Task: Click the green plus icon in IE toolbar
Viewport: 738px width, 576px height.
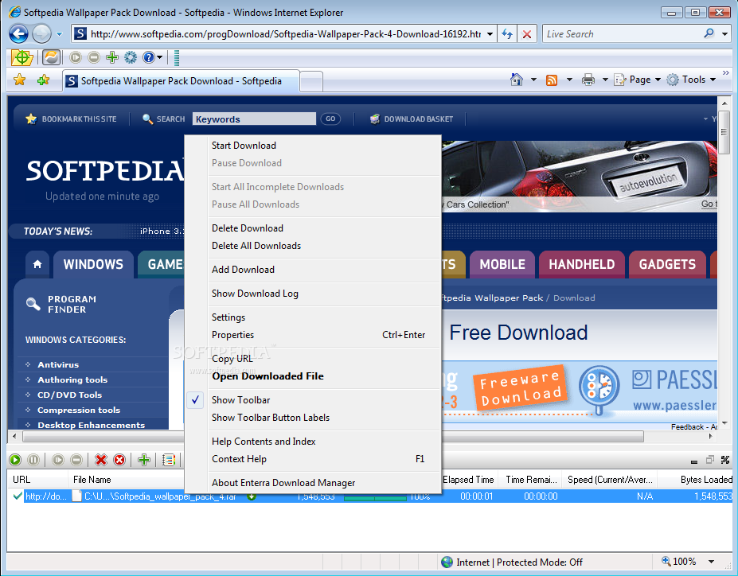Action: (112, 57)
